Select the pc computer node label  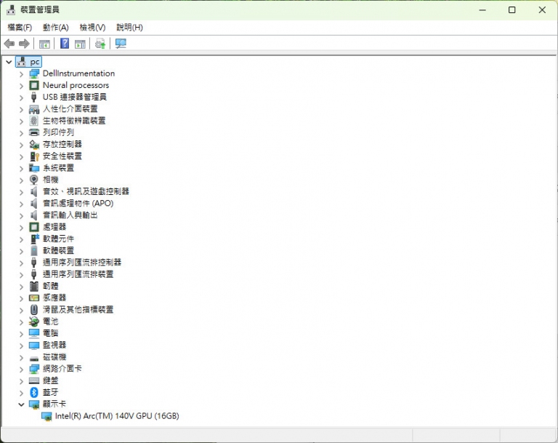pos(35,62)
